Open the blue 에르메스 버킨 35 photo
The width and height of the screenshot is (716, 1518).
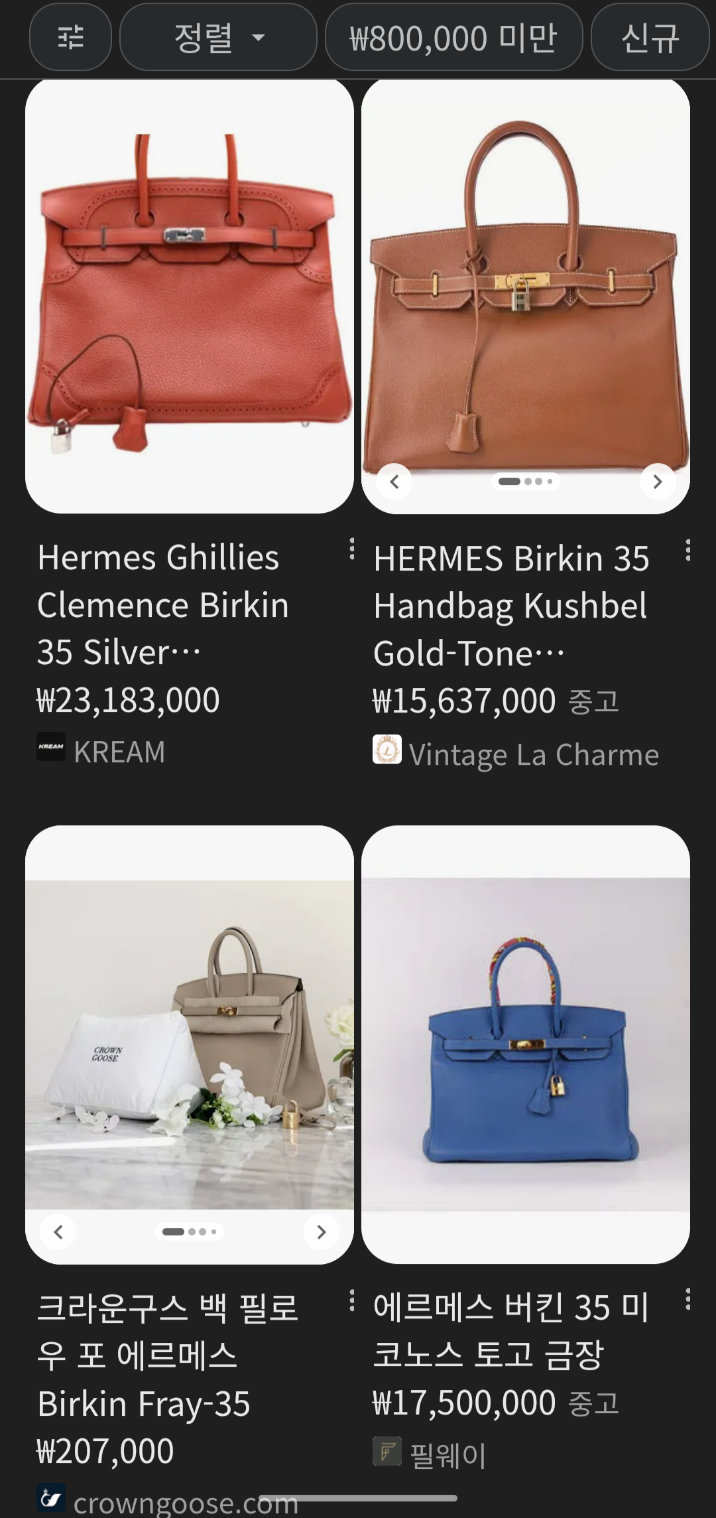pyautogui.click(x=526, y=1045)
